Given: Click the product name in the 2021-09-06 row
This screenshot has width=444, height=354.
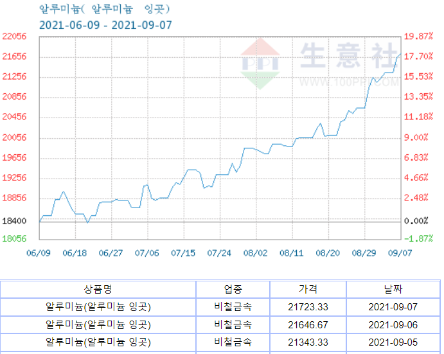Looking at the screenshot, I should point(98,325).
